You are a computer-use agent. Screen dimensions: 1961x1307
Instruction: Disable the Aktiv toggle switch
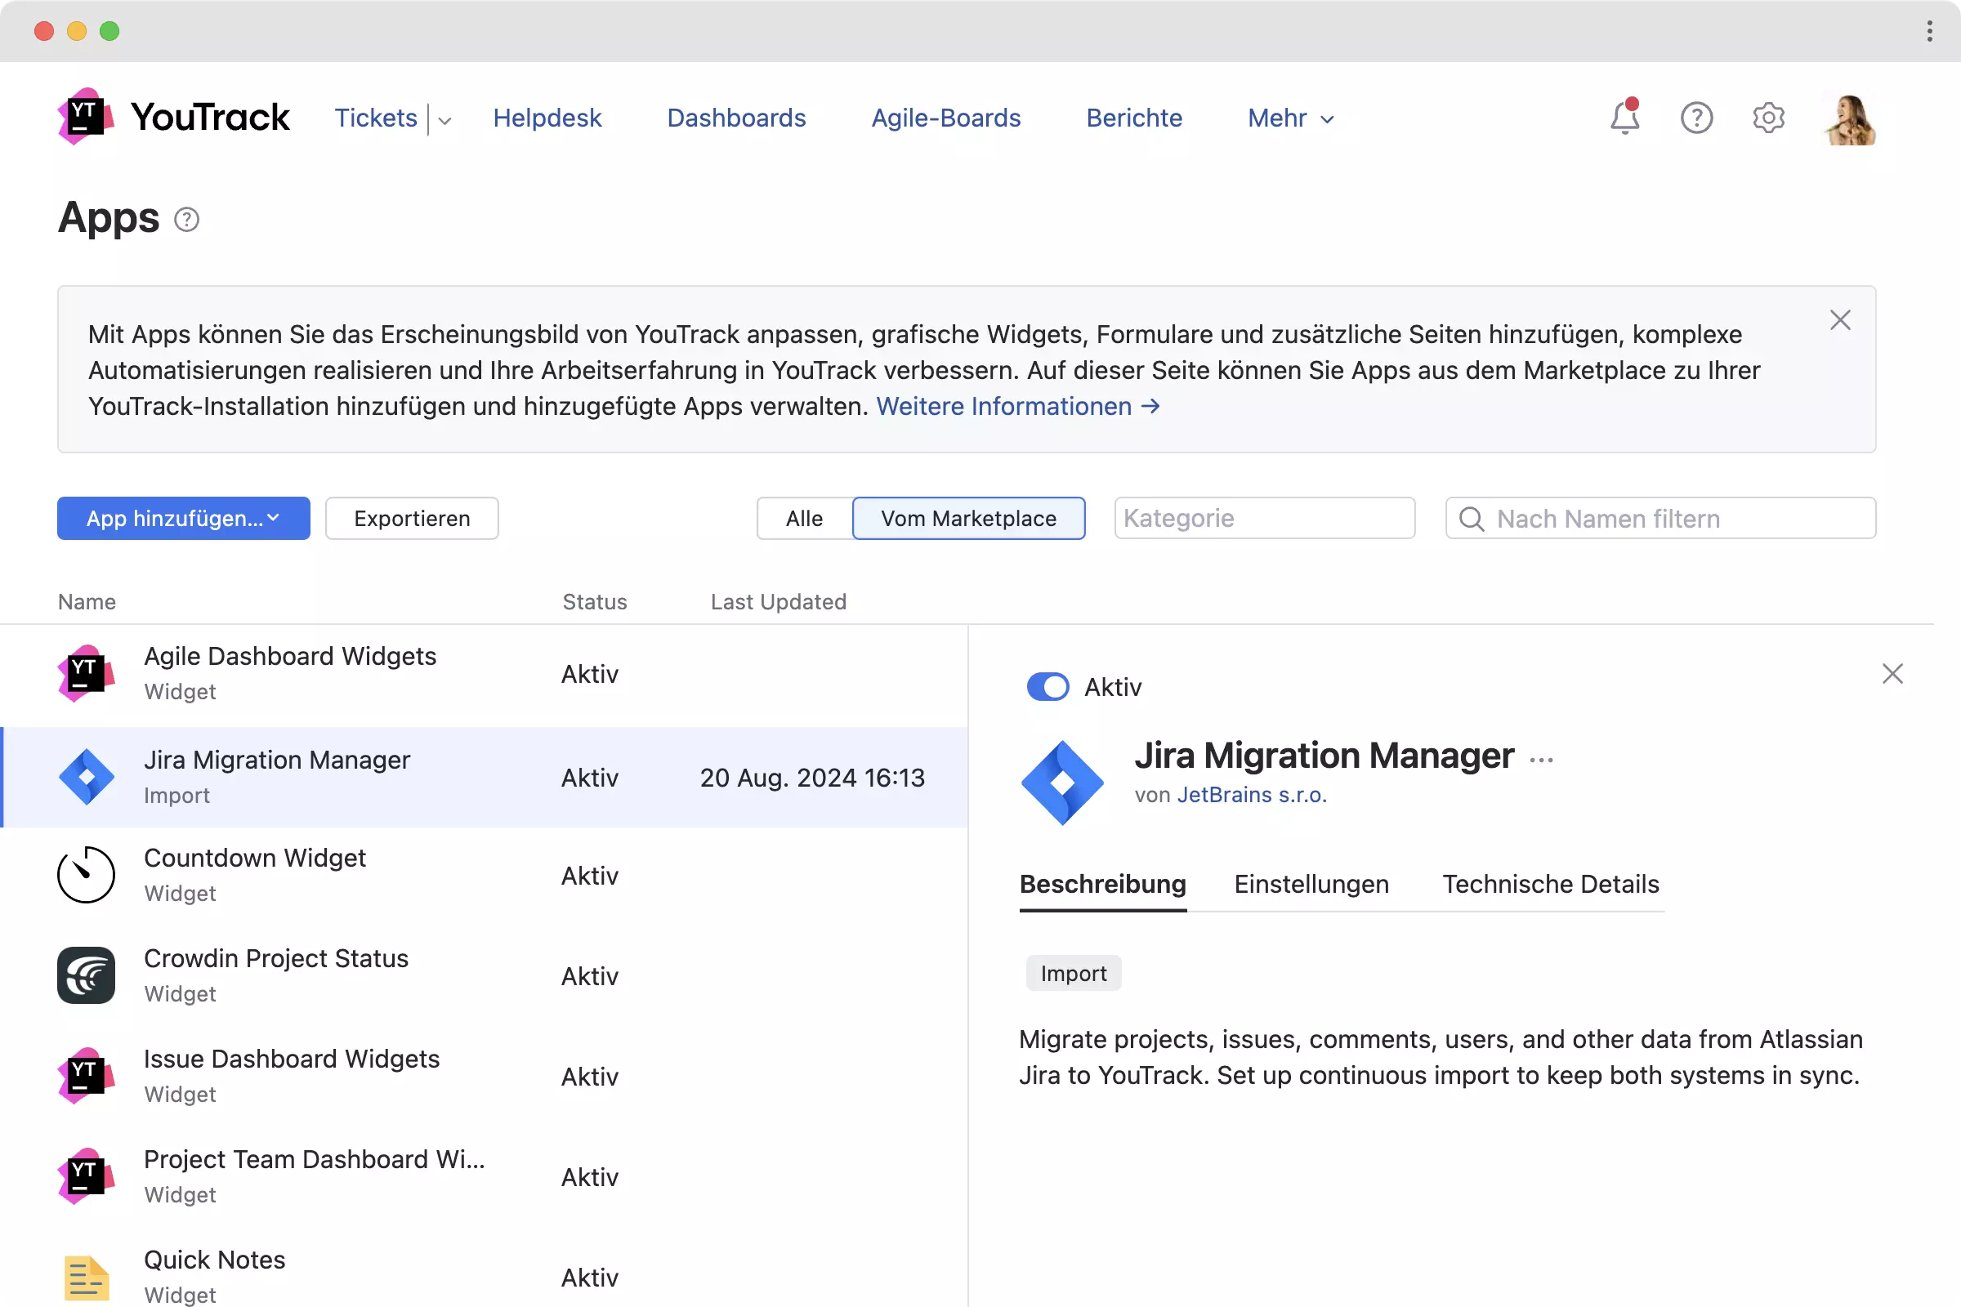(x=1048, y=687)
